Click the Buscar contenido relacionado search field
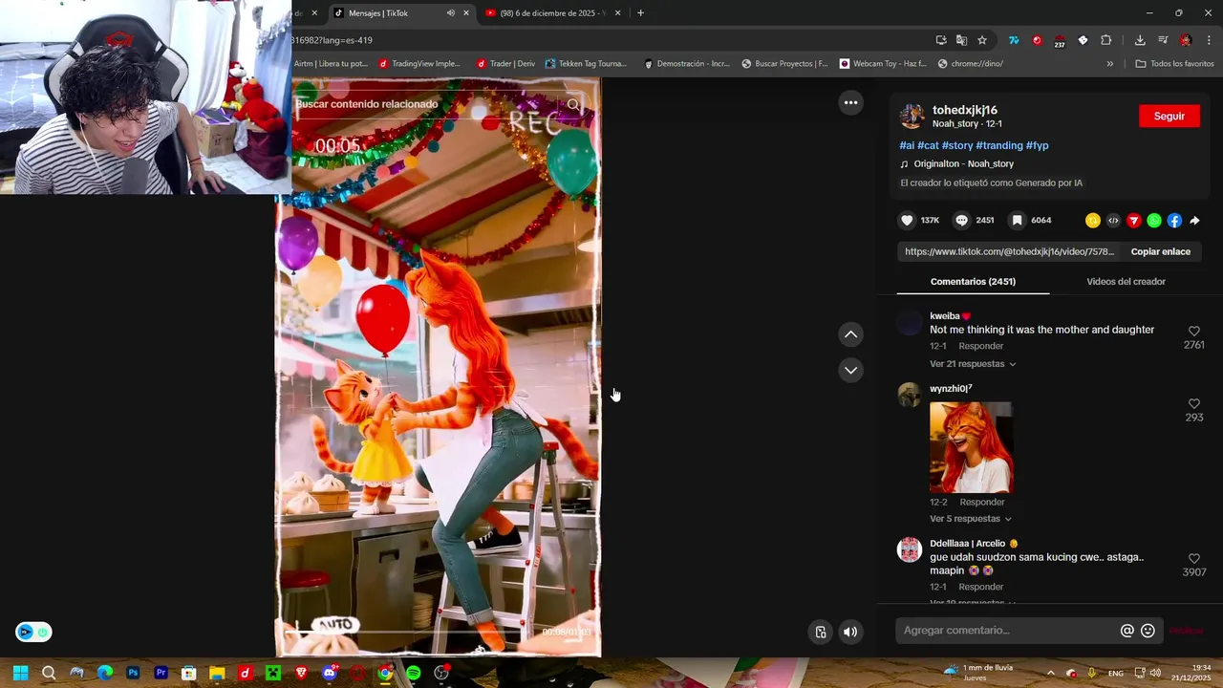 click(x=425, y=104)
